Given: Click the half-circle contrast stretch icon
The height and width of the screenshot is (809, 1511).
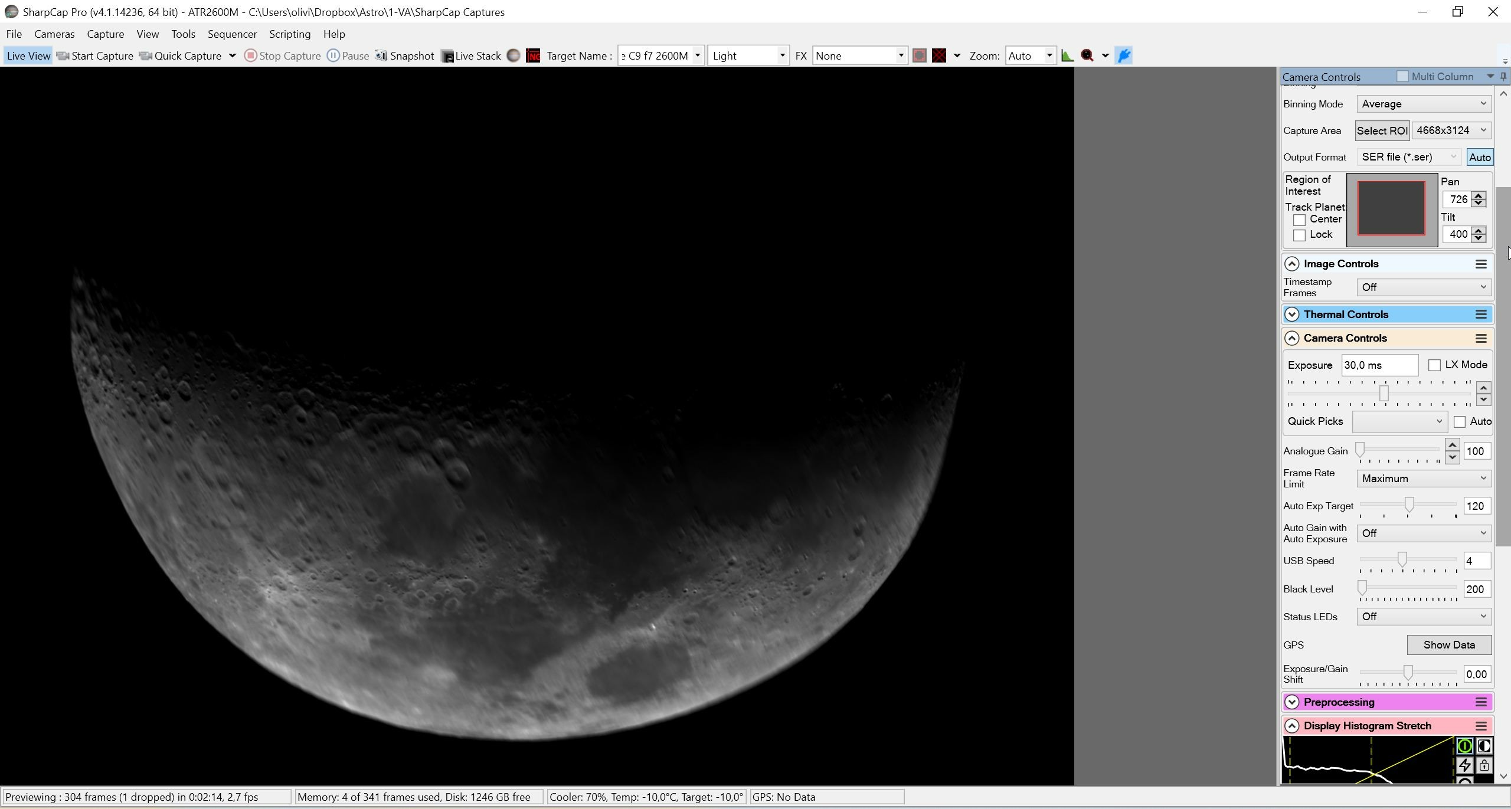Looking at the screenshot, I should (1484, 746).
